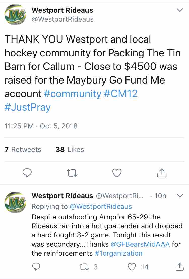Open the #community hashtag
This screenshot has height=279, width=189.
click(72, 94)
